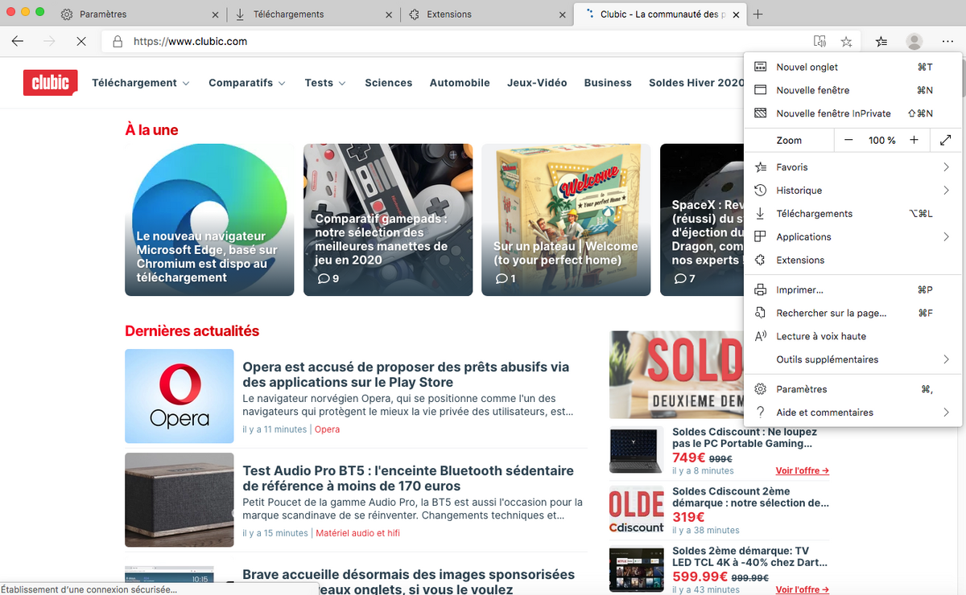Open the Brave images sponsorisées headline
966x595 pixels.
point(408,581)
